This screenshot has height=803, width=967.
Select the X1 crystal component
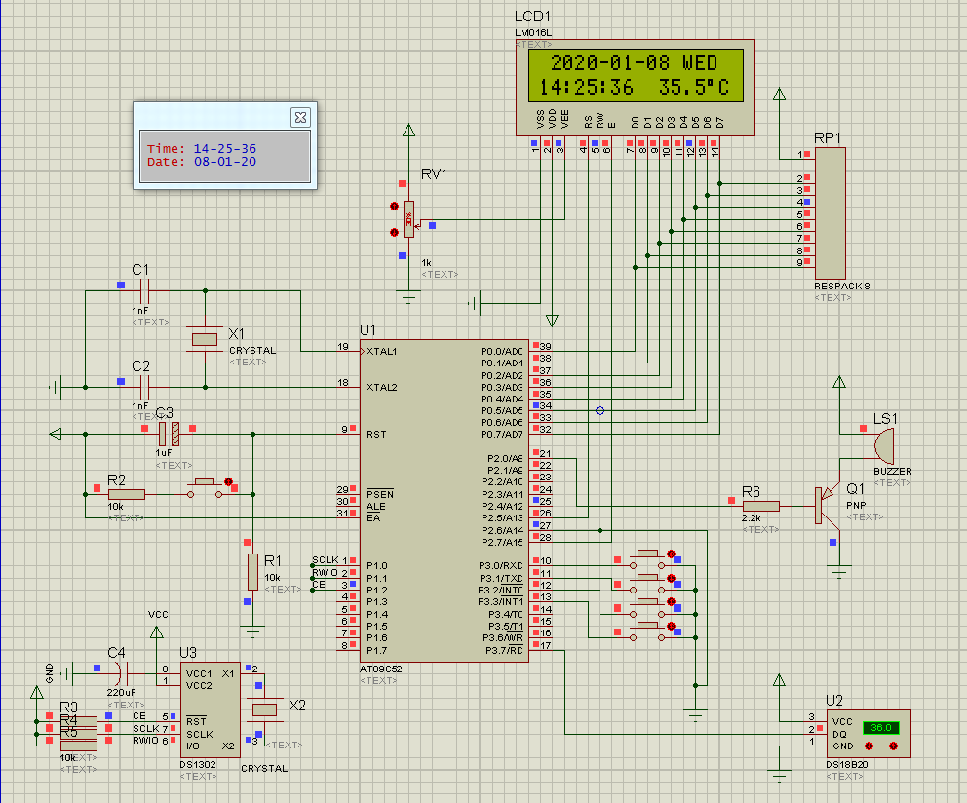(204, 339)
